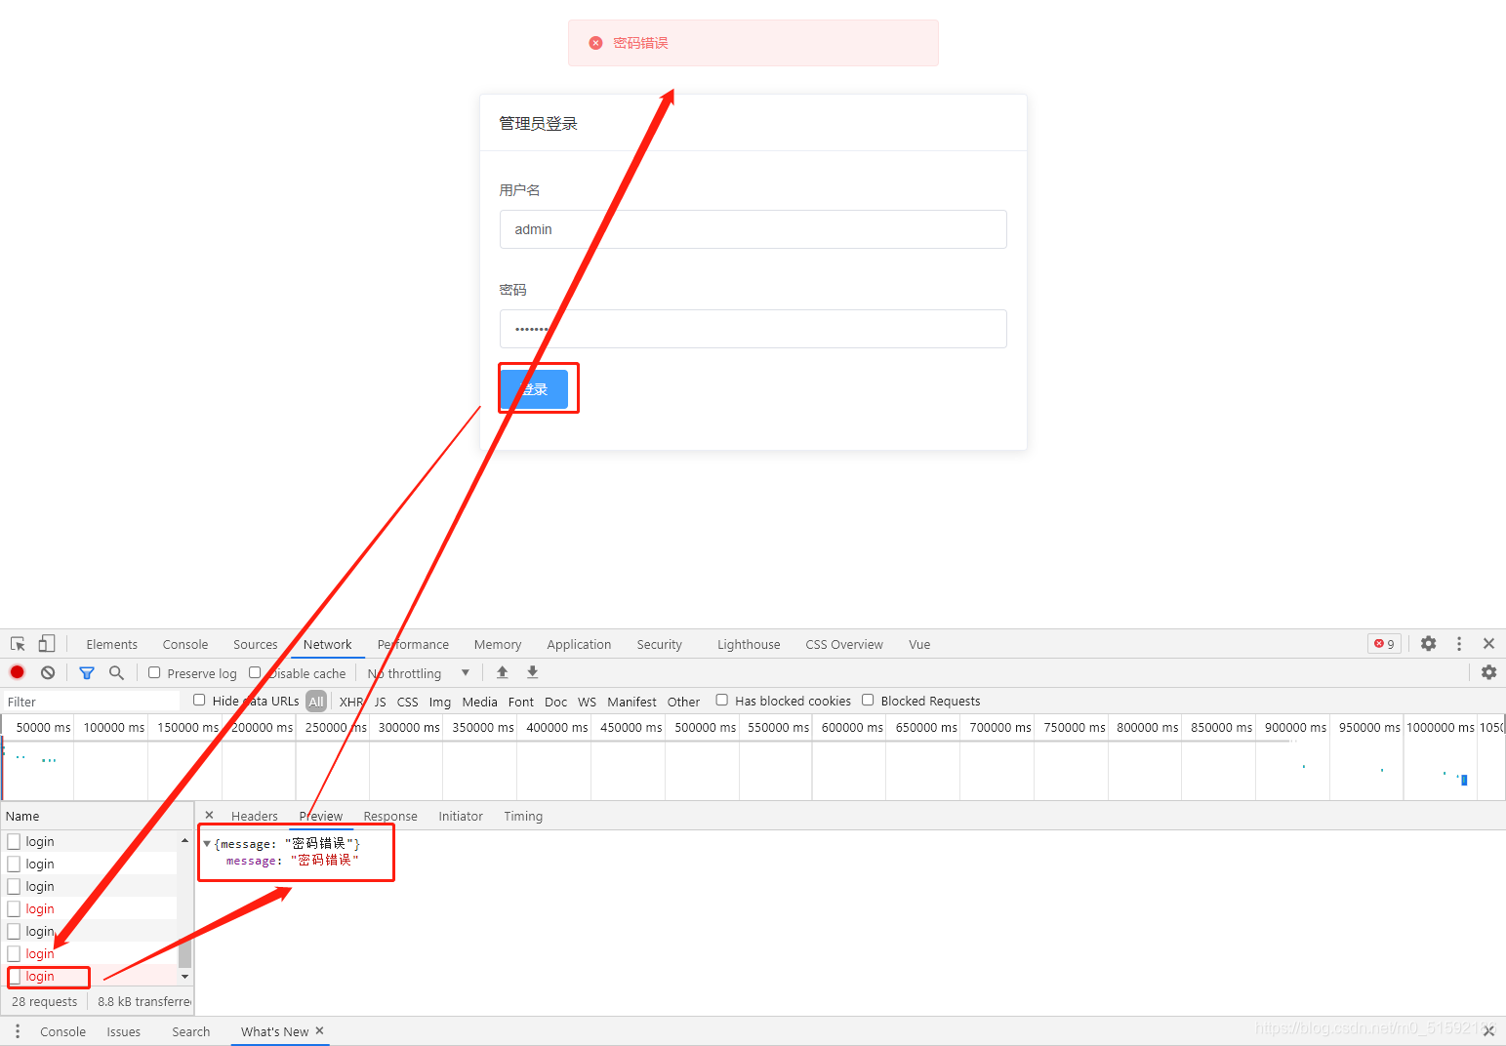Enable Disable cache checkbox
1506x1046 pixels.
pyautogui.click(x=255, y=672)
